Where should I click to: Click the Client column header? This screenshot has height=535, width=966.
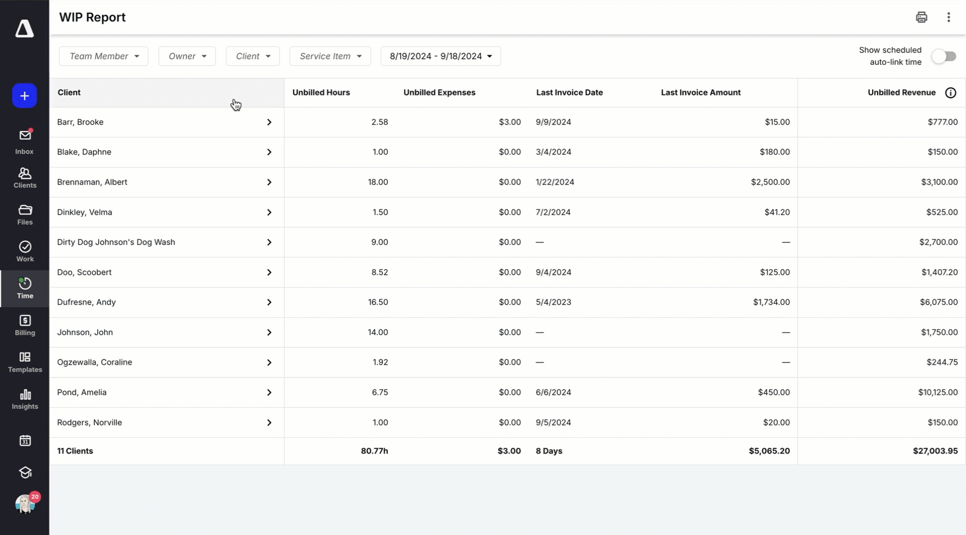pyautogui.click(x=69, y=93)
